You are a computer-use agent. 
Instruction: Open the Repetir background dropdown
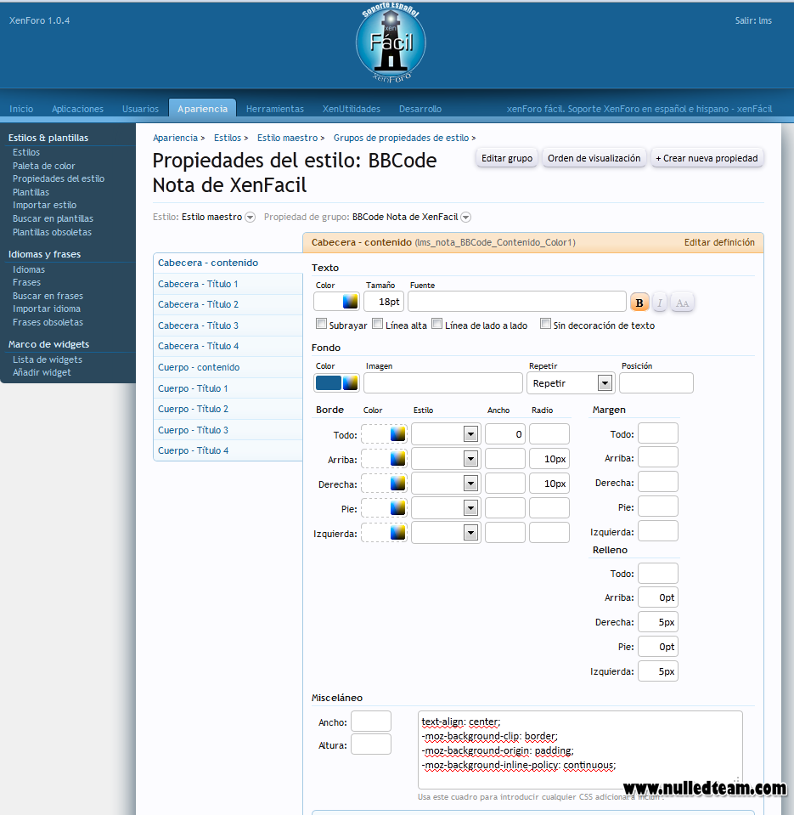[x=571, y=383]
